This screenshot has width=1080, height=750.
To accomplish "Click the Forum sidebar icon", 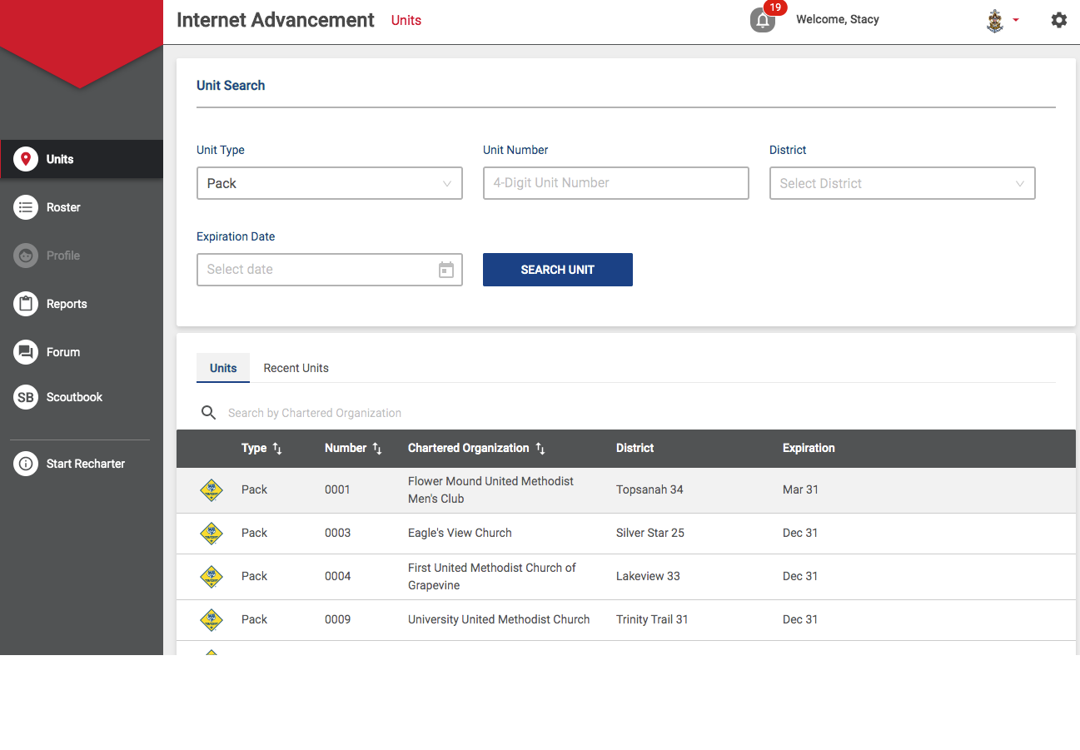I will click(26, 351).
